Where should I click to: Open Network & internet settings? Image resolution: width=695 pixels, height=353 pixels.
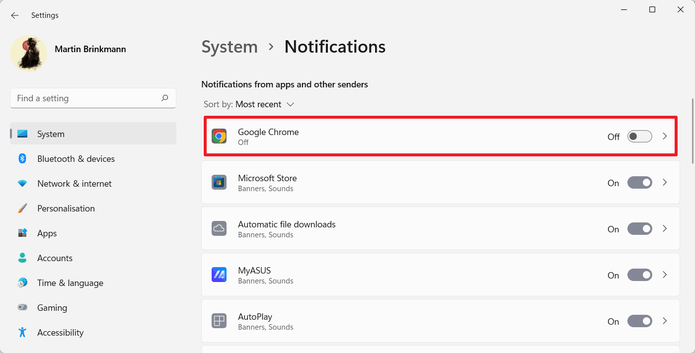coord(74,183)
